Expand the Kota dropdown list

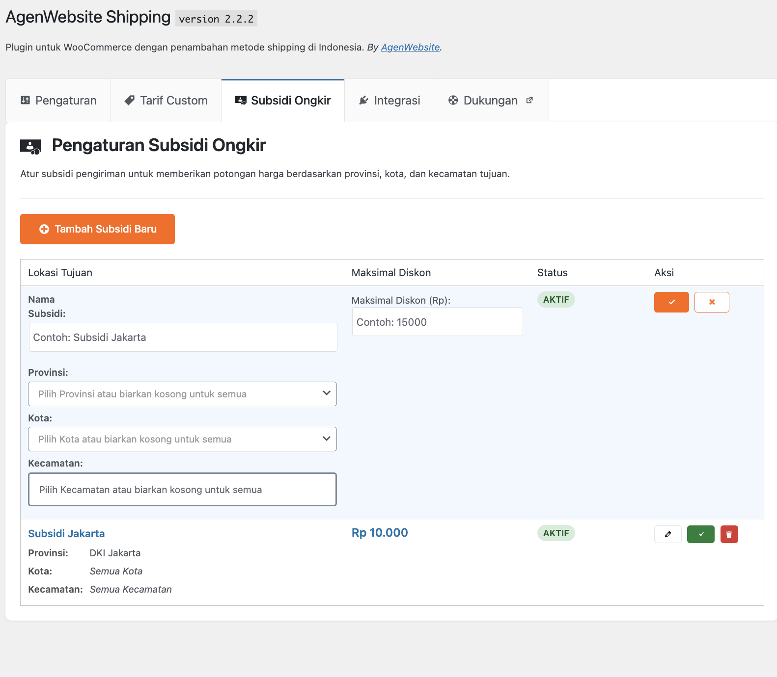182,439
